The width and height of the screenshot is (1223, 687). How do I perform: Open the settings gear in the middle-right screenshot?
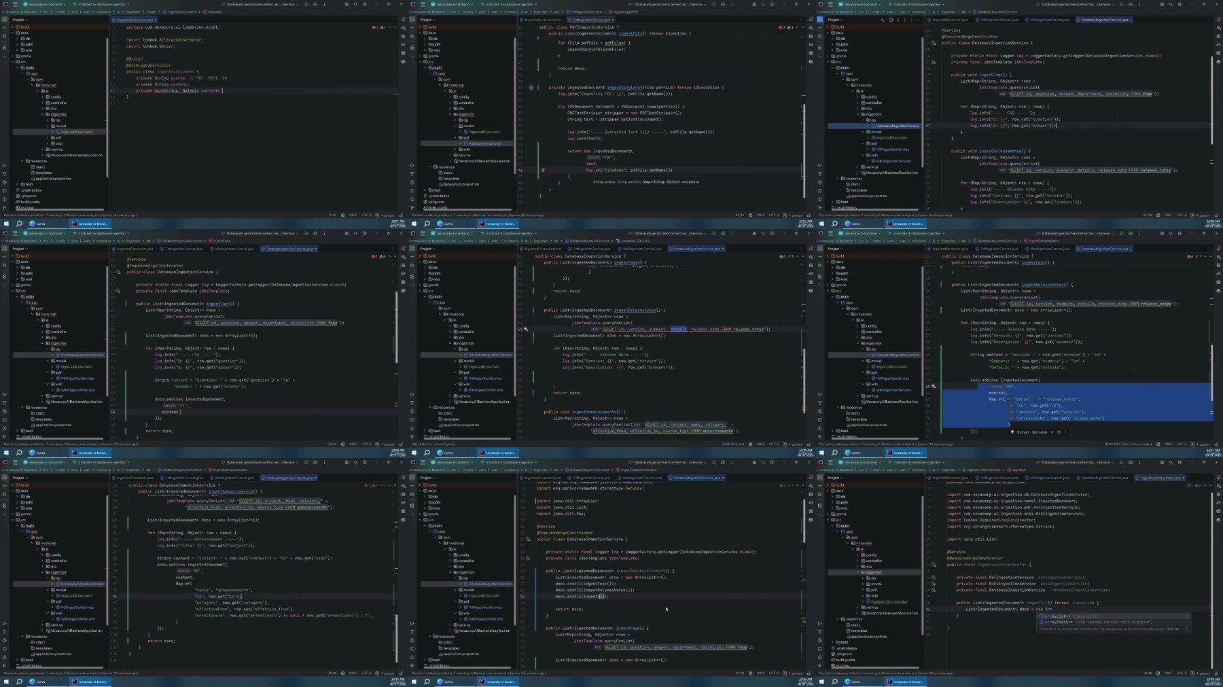(x=1180, y=233)
